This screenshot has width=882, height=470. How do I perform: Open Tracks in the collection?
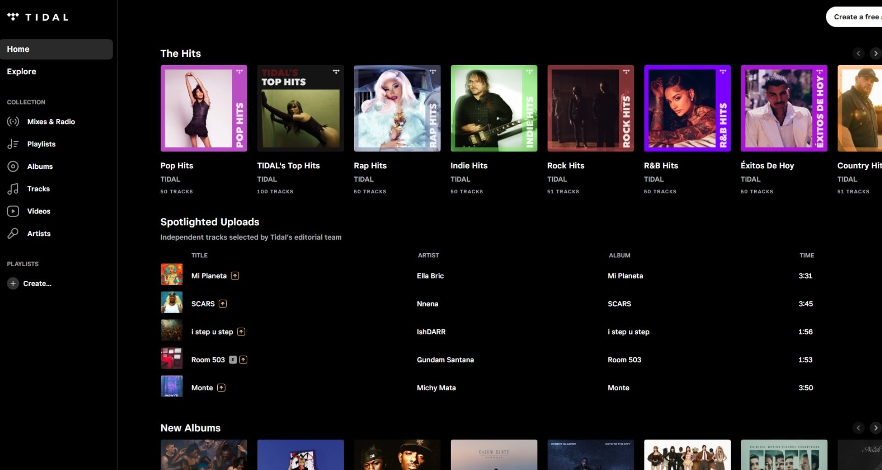(38, 189)
